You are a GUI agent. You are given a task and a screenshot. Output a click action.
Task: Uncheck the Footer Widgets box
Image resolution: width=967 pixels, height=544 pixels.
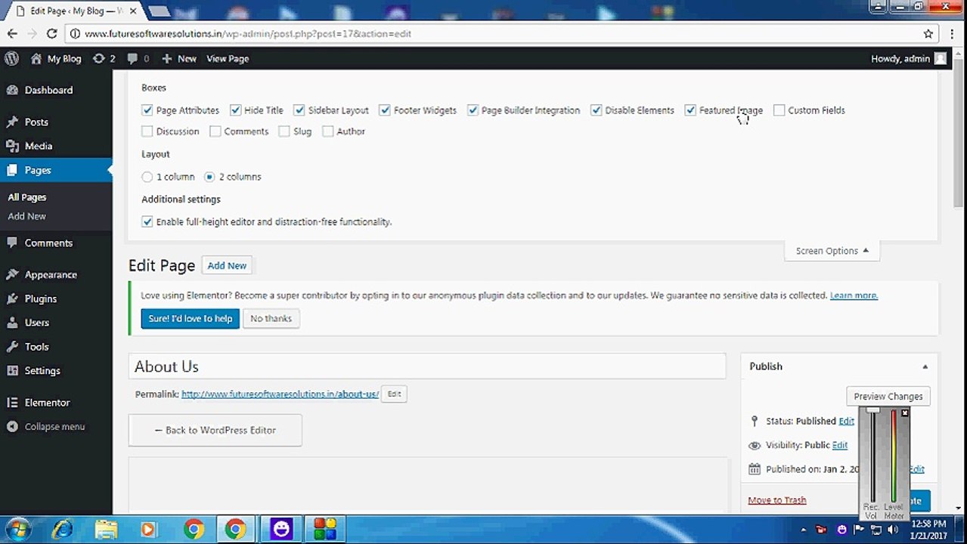click(x=385, y=110)
